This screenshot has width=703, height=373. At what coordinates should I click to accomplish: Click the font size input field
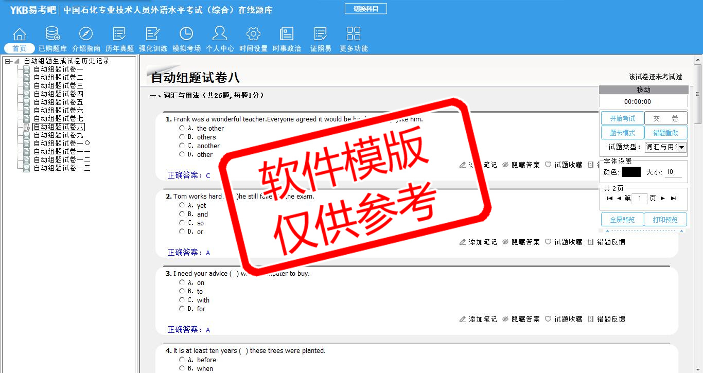pos(673,172)
